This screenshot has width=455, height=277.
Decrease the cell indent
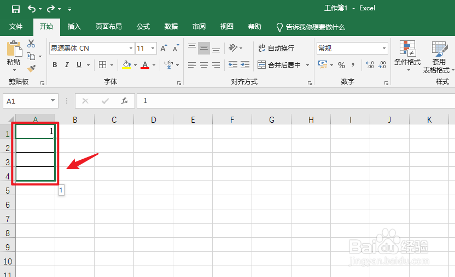(x=233, y=65)
